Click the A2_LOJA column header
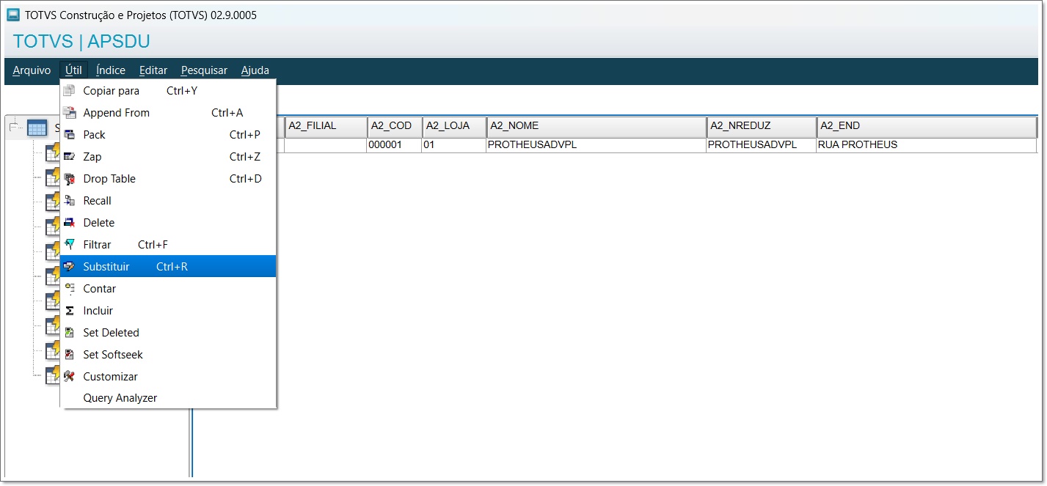The height and width of the screenshot is (486, 1047). coord(454,127)
